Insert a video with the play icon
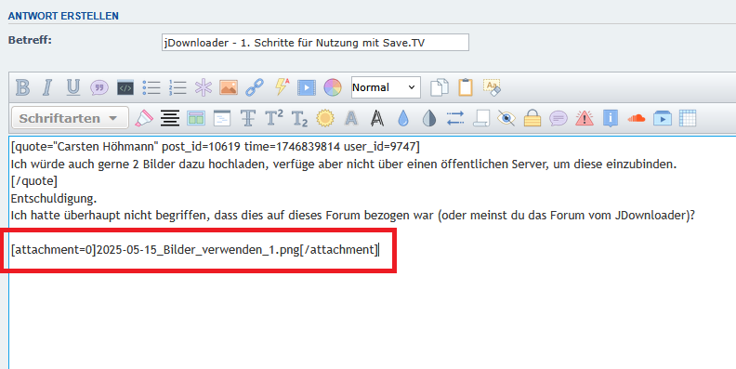The width and height of the screenshot is (736, 369). pyautogui.click(x=306, y=87)
